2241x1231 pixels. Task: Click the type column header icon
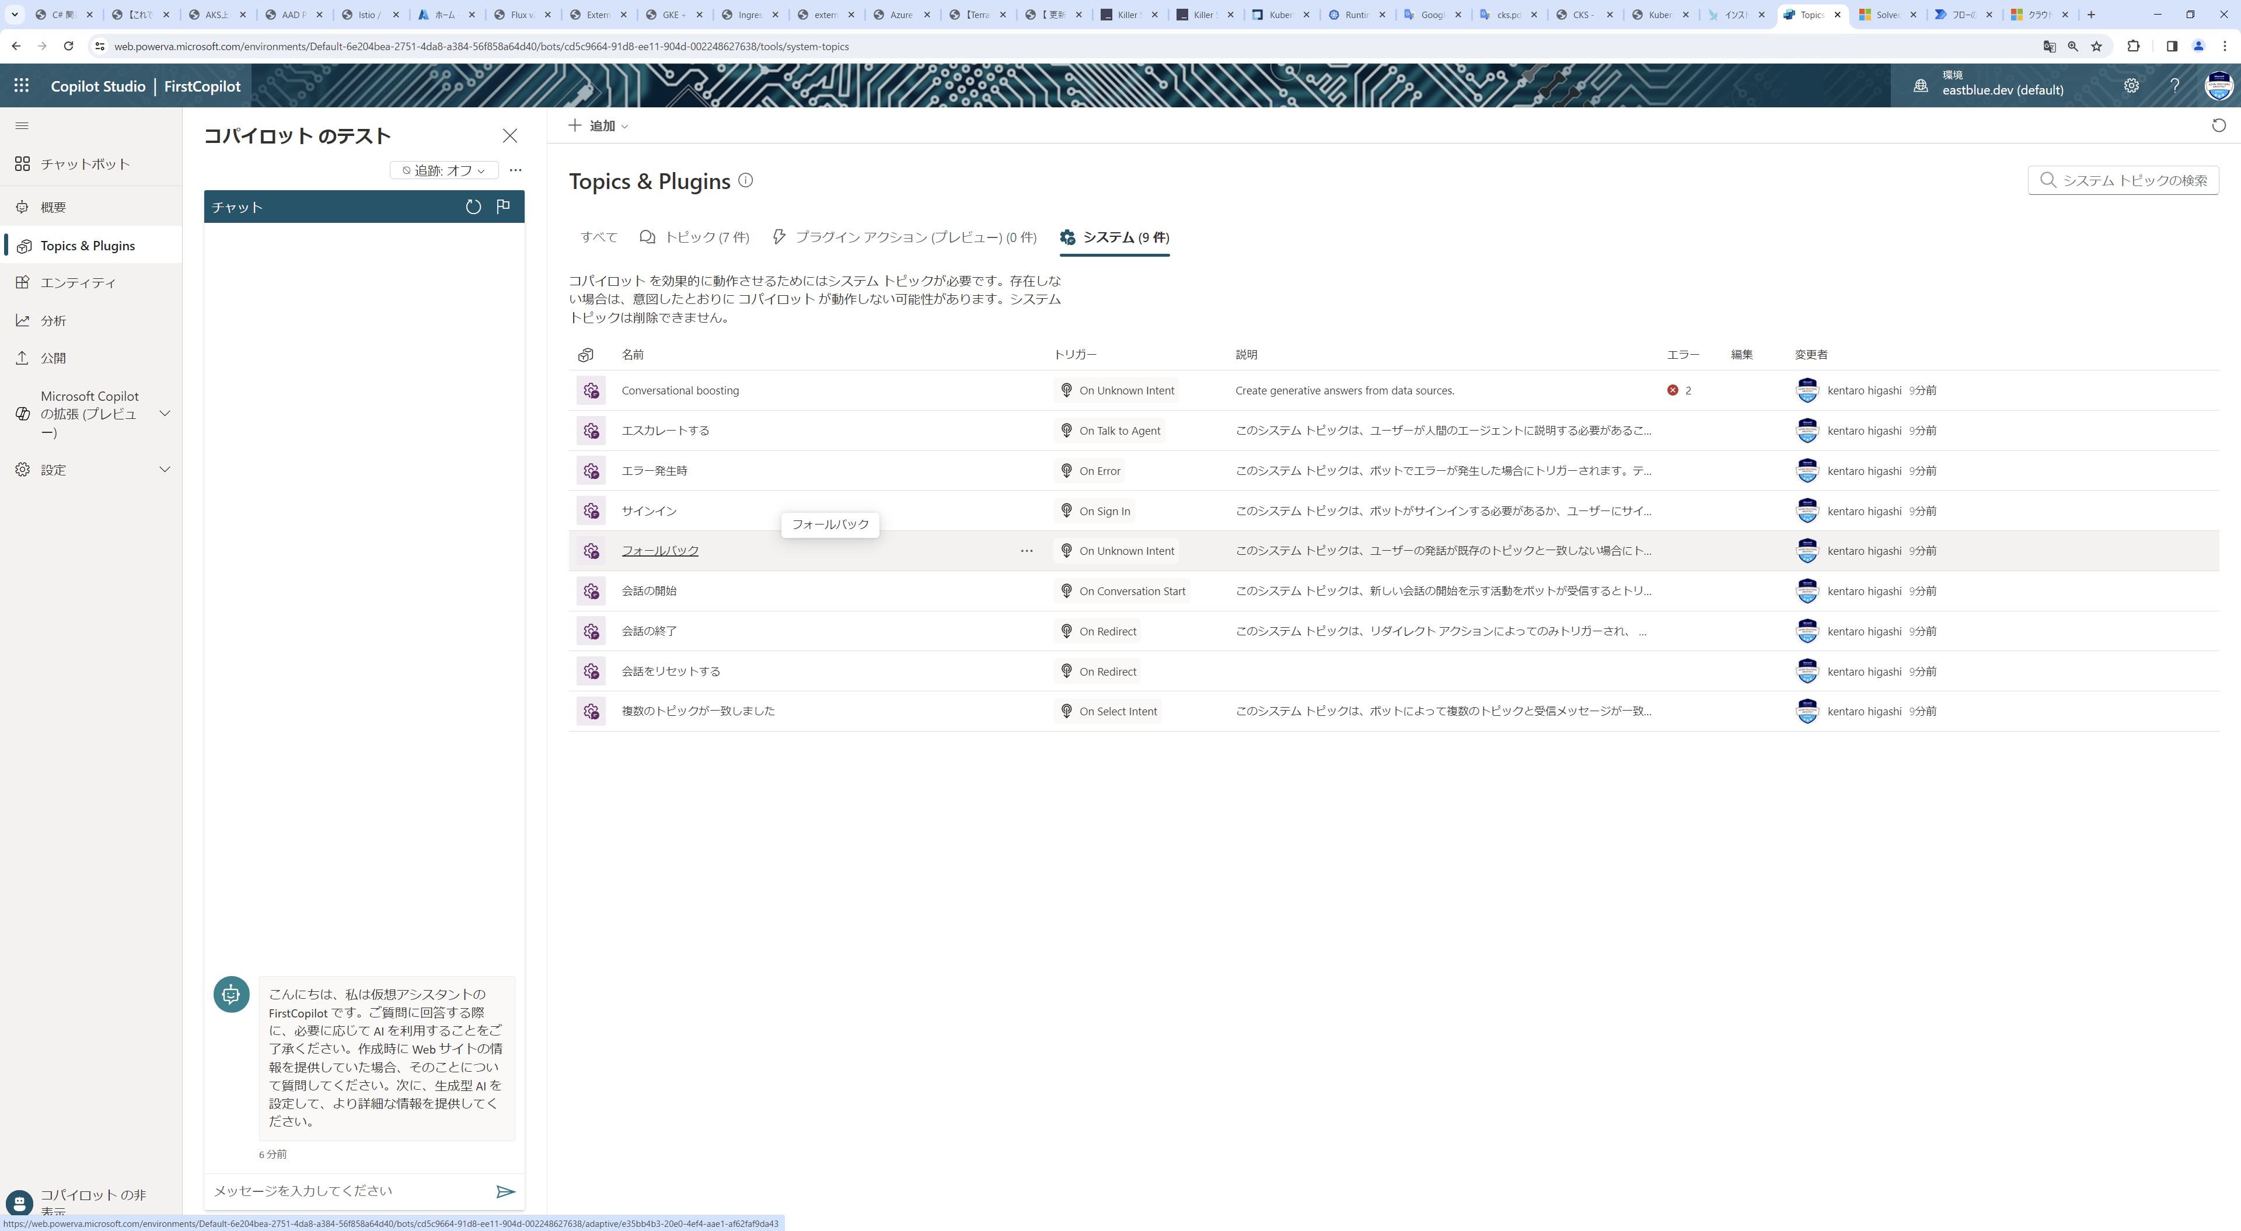[x=585, y=355]
